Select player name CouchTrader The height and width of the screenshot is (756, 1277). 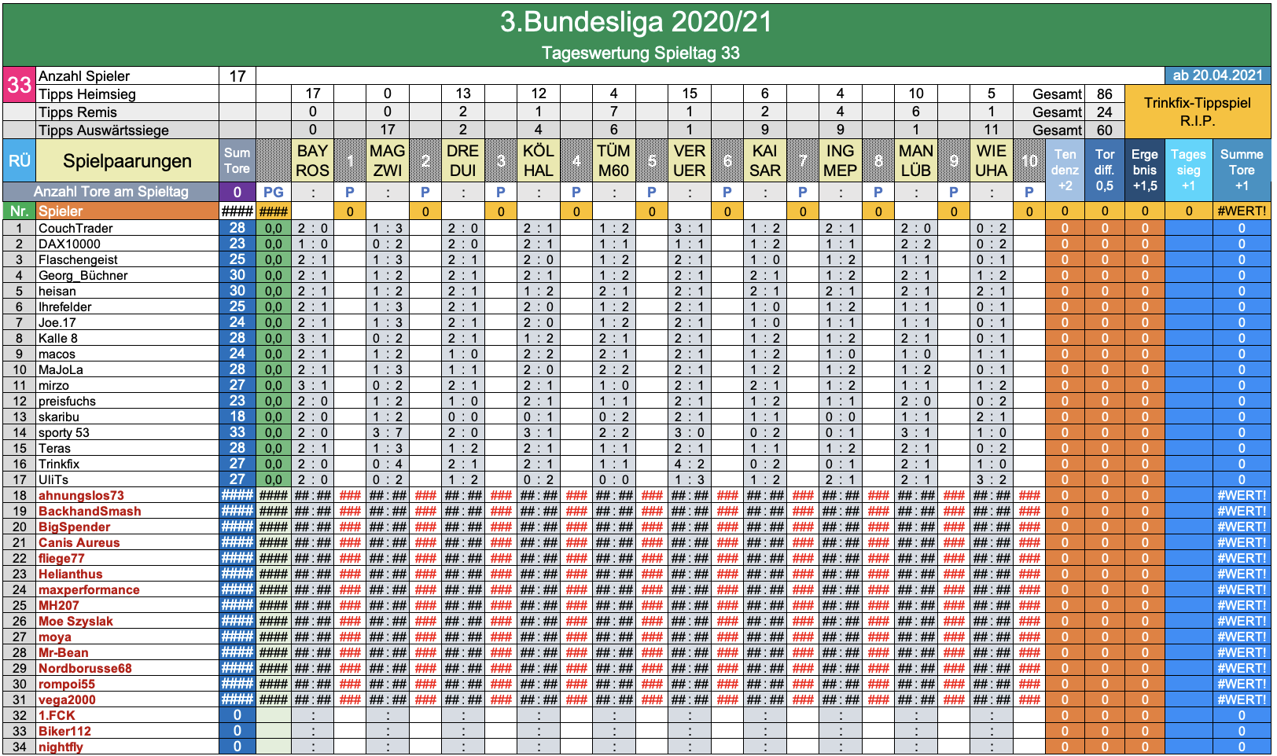pos(75,228)
